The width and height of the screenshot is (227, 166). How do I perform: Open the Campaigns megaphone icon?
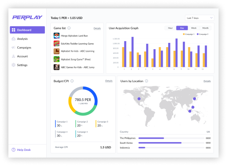coord(13,47)
